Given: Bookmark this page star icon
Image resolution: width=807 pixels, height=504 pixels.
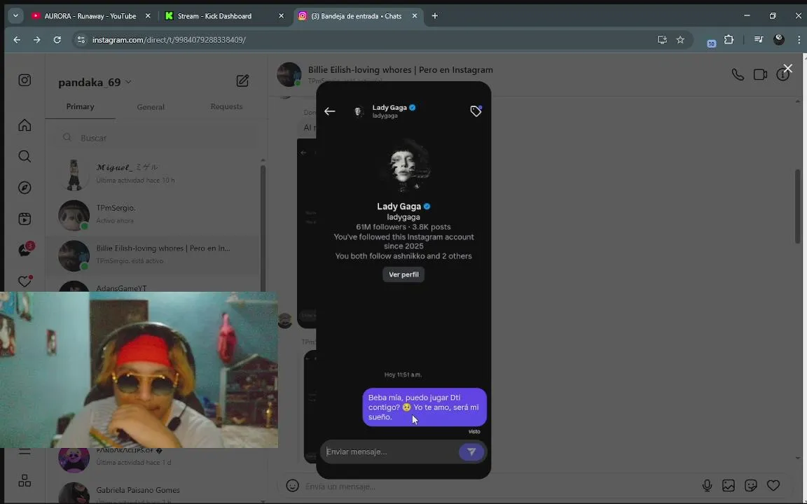Looking at the screenshot, I should (680, 40).
